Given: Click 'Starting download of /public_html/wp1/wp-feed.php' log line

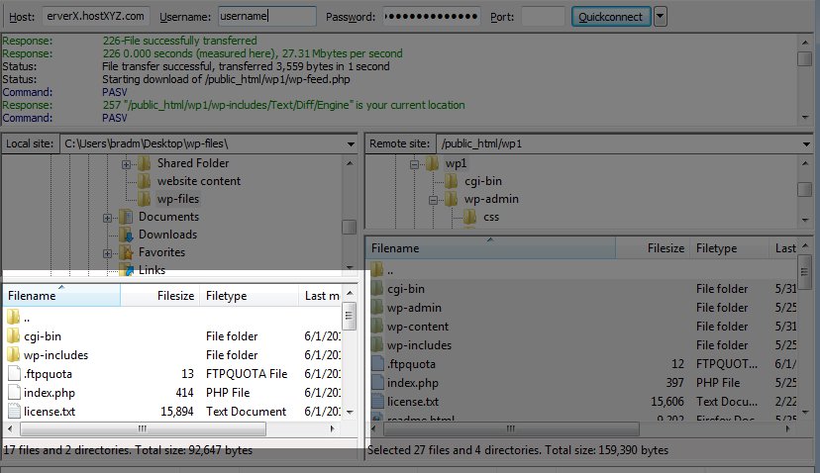Looking at the screenshot, I should [x=226, y=79].
